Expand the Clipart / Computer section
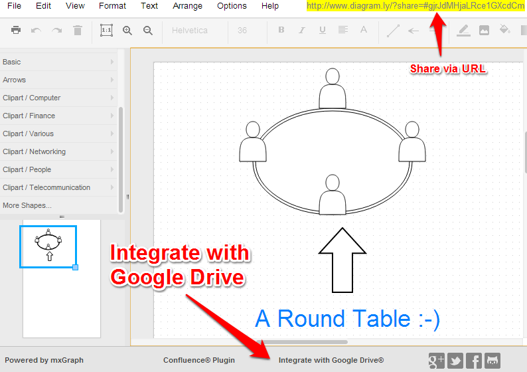 [x=58, y=98]
